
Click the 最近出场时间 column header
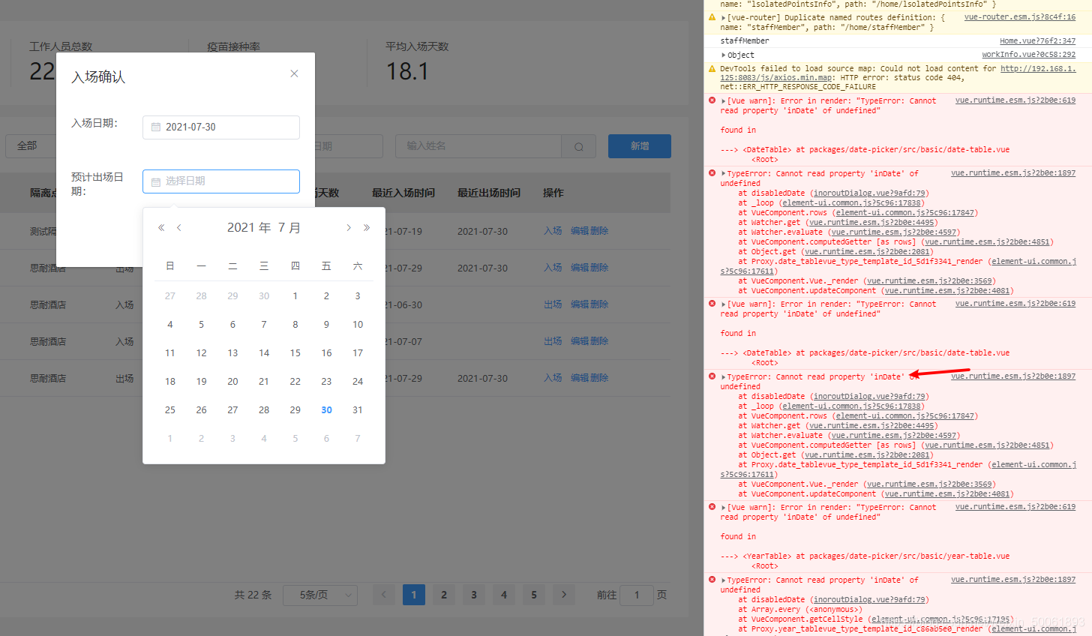pyautogui.click(x=489, y=193)
